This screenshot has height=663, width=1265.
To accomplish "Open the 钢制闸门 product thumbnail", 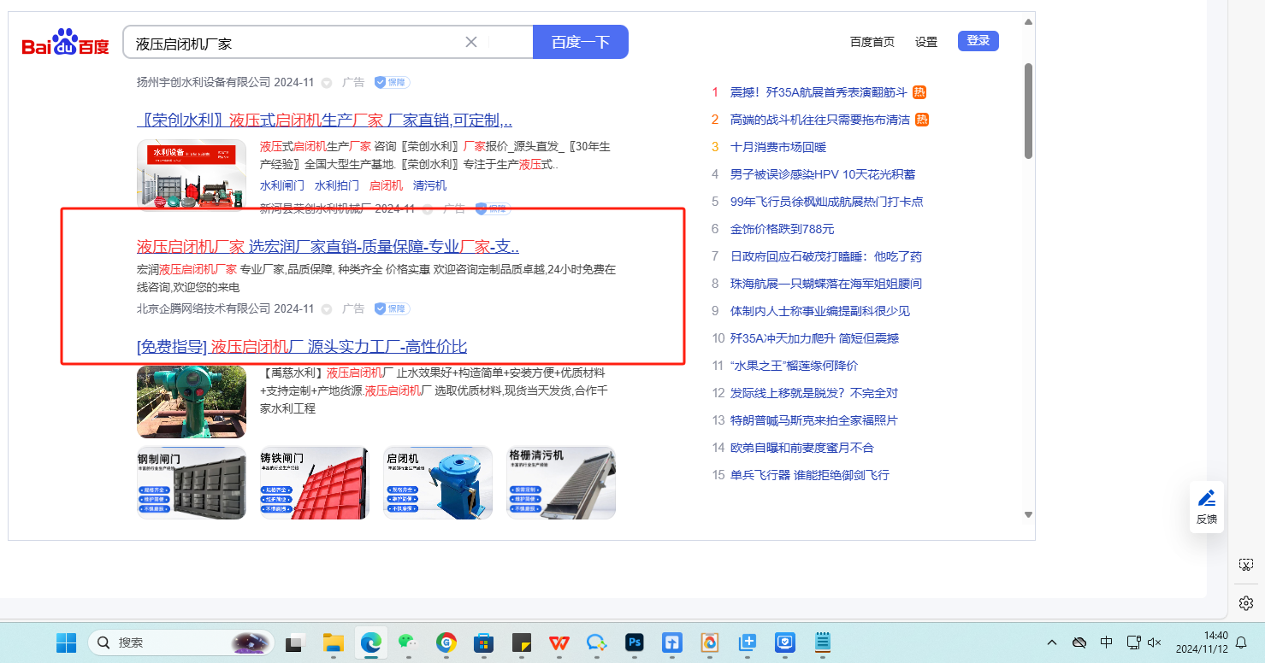I will [x=192, y=483].
